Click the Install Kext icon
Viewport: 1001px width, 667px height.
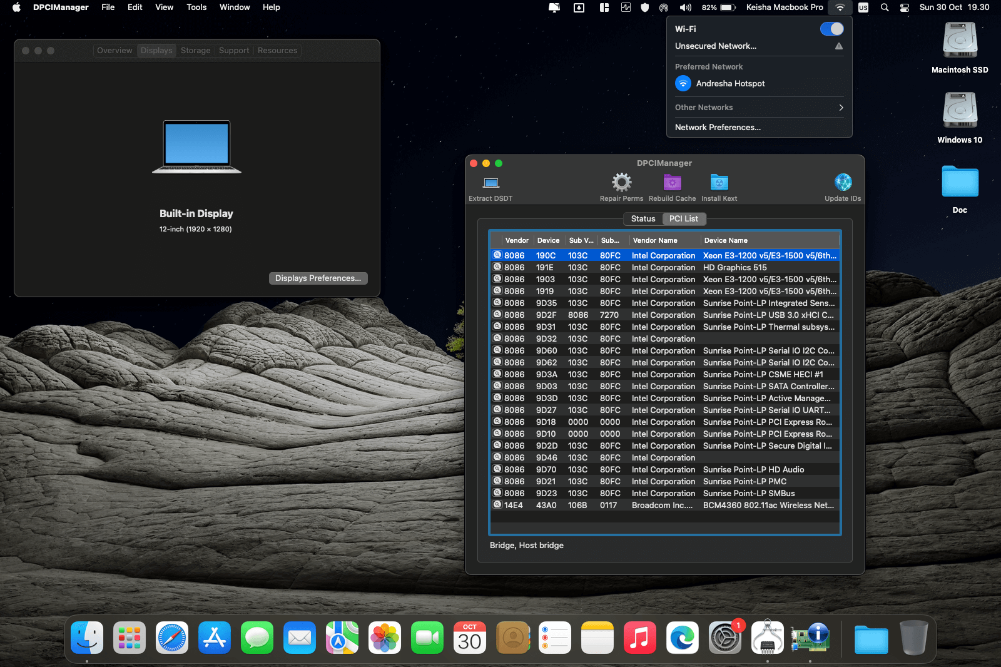click(719, 183)
